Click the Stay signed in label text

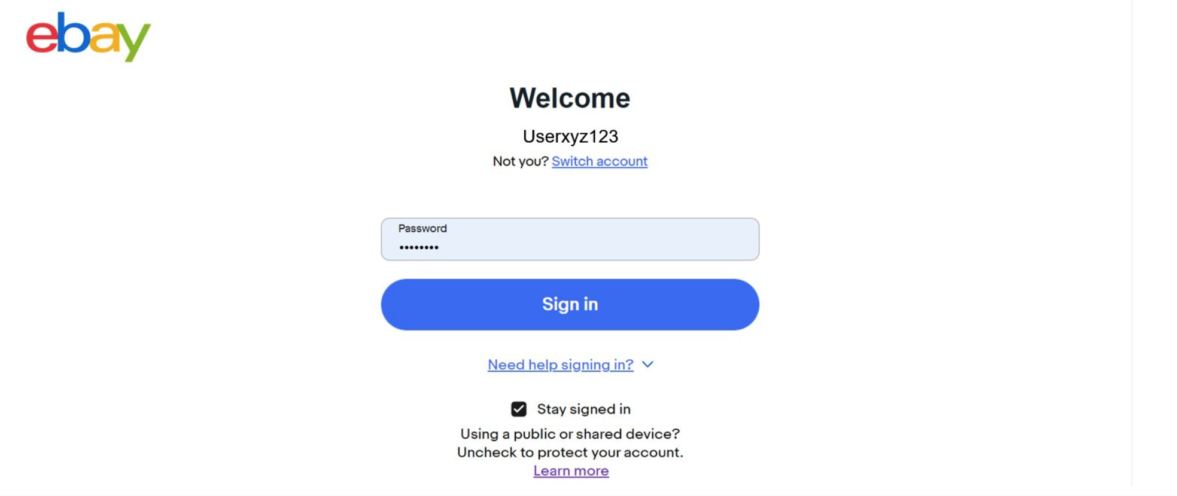point(583,409)
